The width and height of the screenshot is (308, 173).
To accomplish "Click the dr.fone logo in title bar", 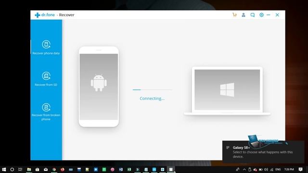I will coord(45,15).
